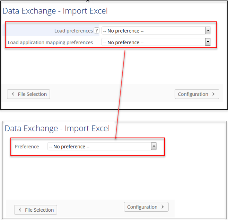Click the left chevron icon on lower File Selection
The height and width of the screenshot is (220, 228).
20,210
